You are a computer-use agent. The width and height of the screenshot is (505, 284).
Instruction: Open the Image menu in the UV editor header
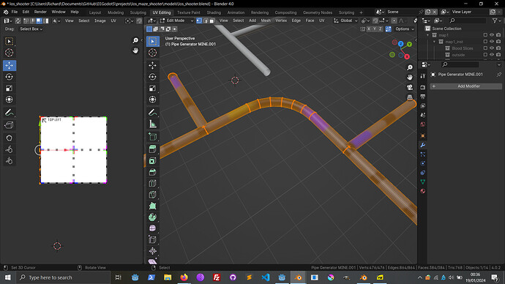(100, 20)
